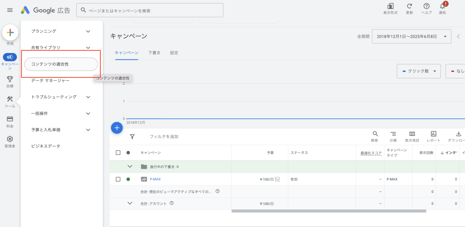Check the P-MAX campaign row checkbox

tap(118, 179)
